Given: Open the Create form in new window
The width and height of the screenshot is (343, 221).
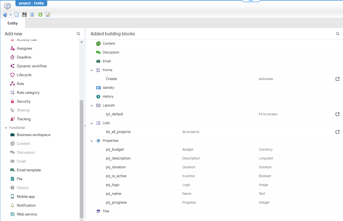Looking at the screenshot, I should (x=337, y=79).
